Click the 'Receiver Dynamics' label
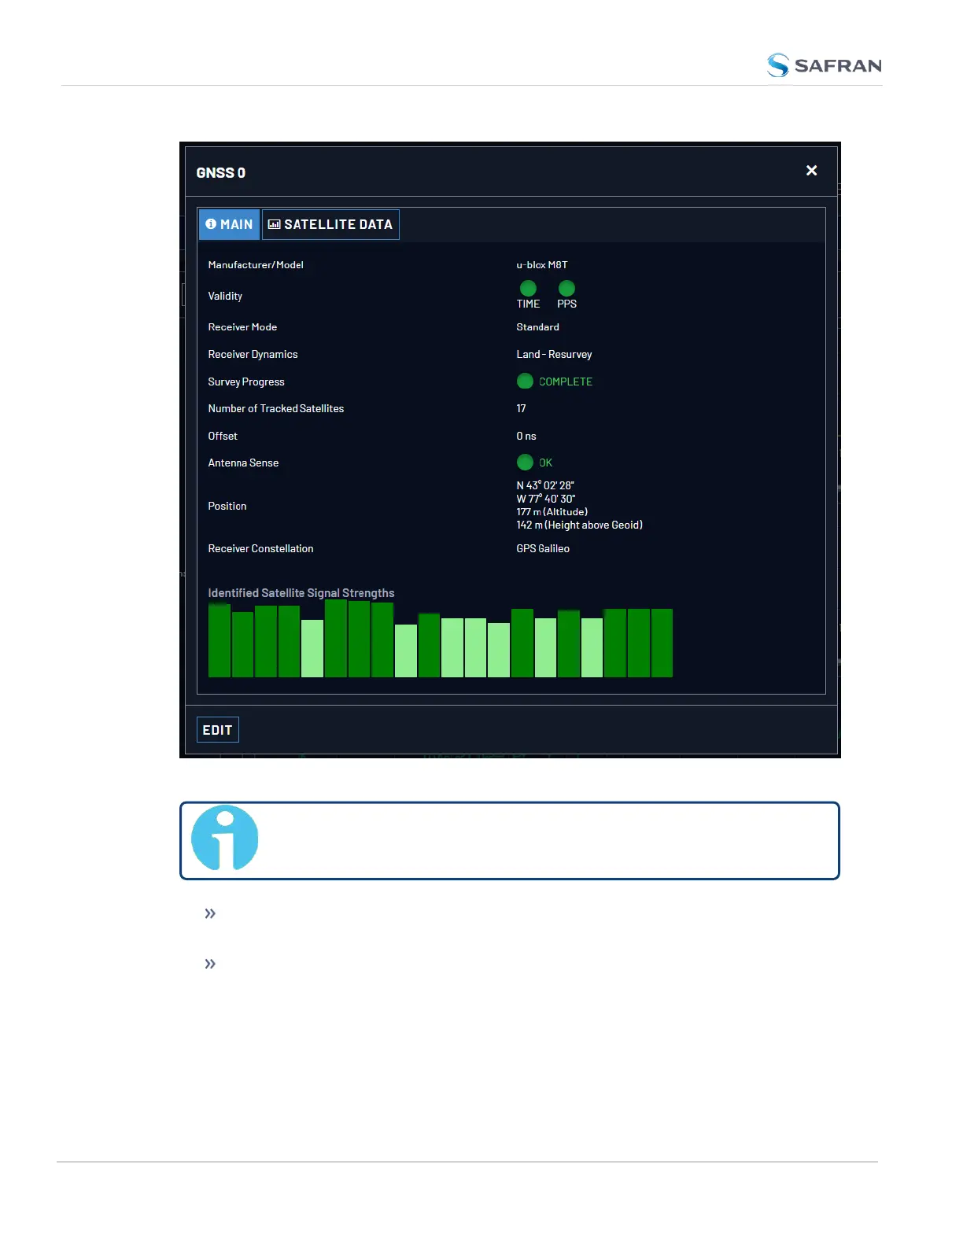The image size is (963, 1246). [253, 355]
